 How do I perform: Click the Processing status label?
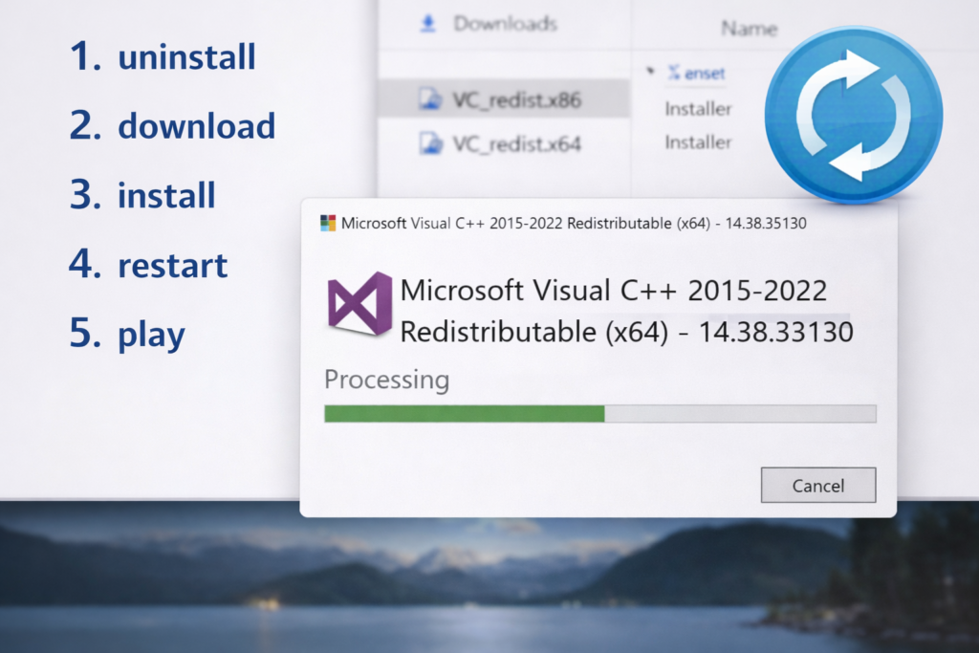point(386,380)
